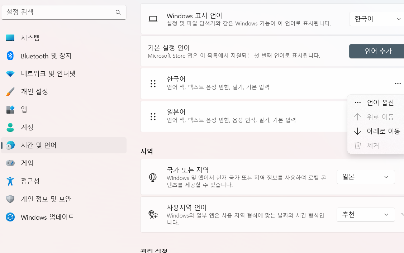Click the Bluetooth icon in sidebar
This screenshot has width=404, height=253.
[10, 56]
